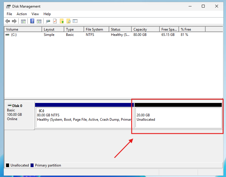
Task: Toggle the Show/Hide Console Tree icon
Action: click(x=23, y=21)
